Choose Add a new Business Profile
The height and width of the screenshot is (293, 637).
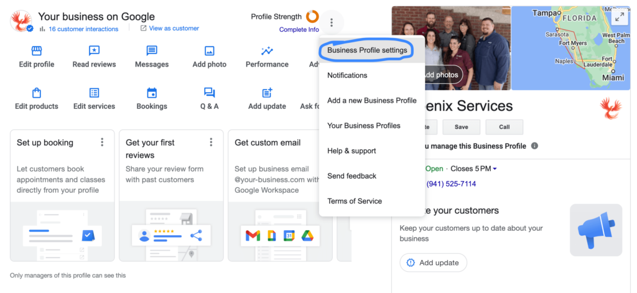(372, 100)
